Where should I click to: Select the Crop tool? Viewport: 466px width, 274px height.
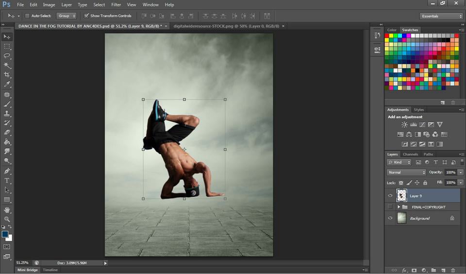pyautogui.click(x=7, y=75)
